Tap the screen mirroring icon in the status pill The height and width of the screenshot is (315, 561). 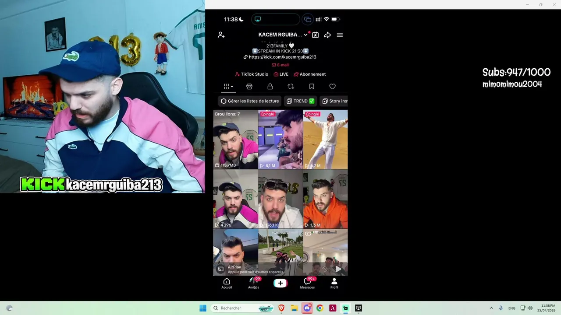click(x=258, y=19)
